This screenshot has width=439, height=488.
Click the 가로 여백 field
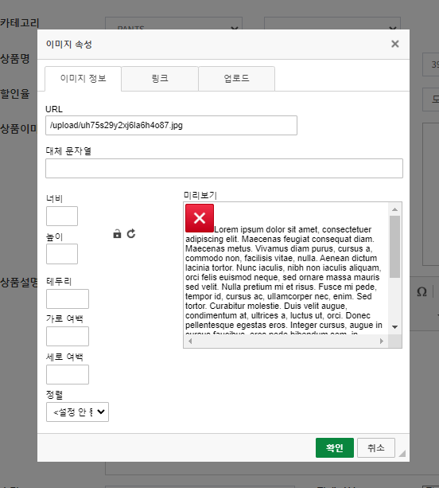click(x=68, y=336)
